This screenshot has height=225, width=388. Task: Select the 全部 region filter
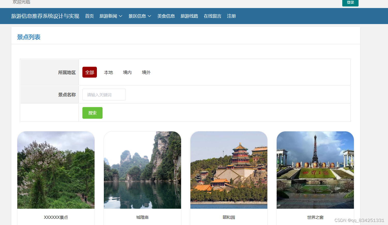(90, 72)
